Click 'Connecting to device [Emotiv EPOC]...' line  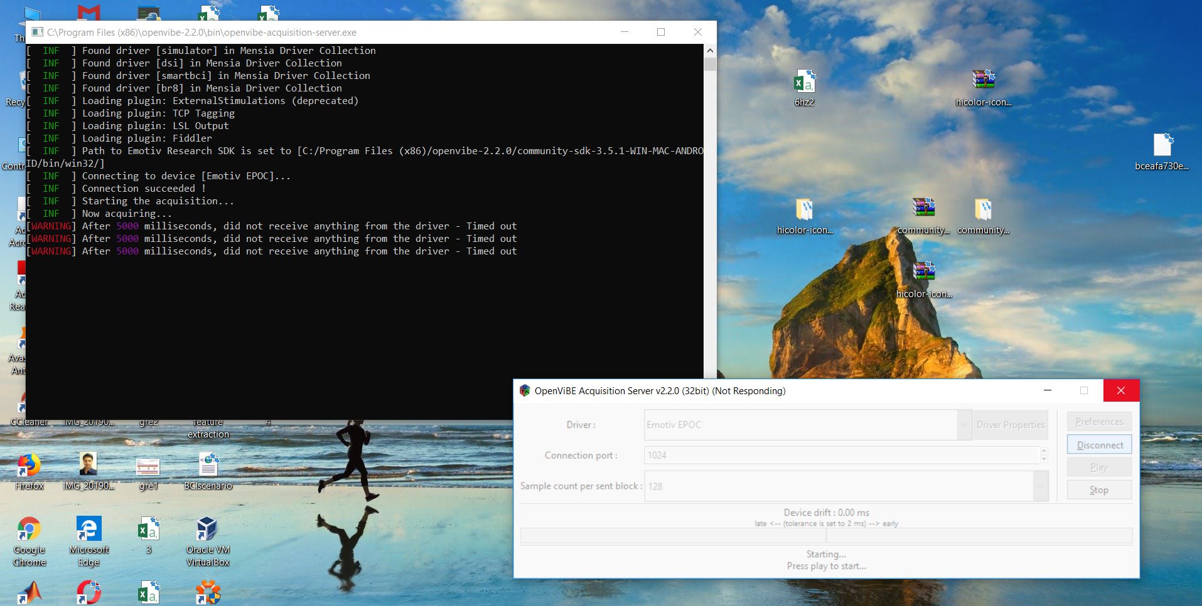186,176
